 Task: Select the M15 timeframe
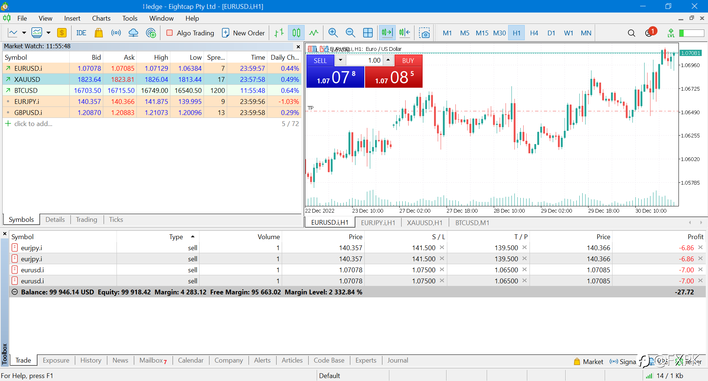[482, 33]
